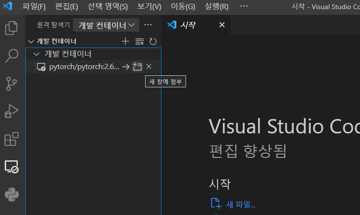Viewport: 360px width, 215px height.
Task: Remove the pytorch container with X icon
Action: [x=149, y=67]
